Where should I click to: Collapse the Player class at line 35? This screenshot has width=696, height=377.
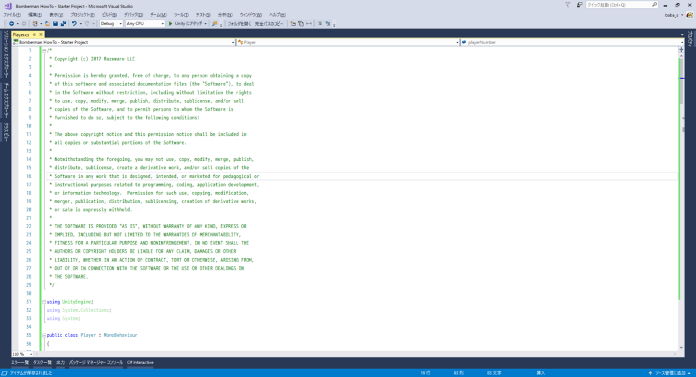click(x=44, y=336)
